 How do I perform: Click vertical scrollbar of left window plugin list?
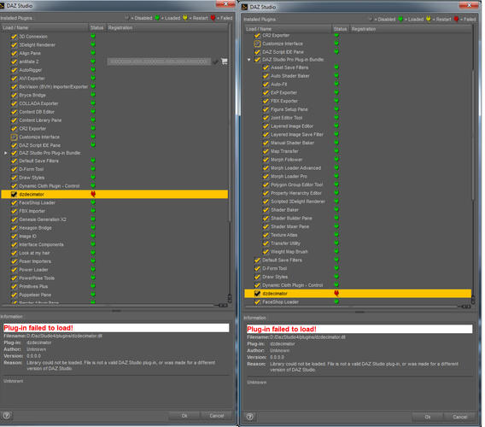[x=230, y=124]
